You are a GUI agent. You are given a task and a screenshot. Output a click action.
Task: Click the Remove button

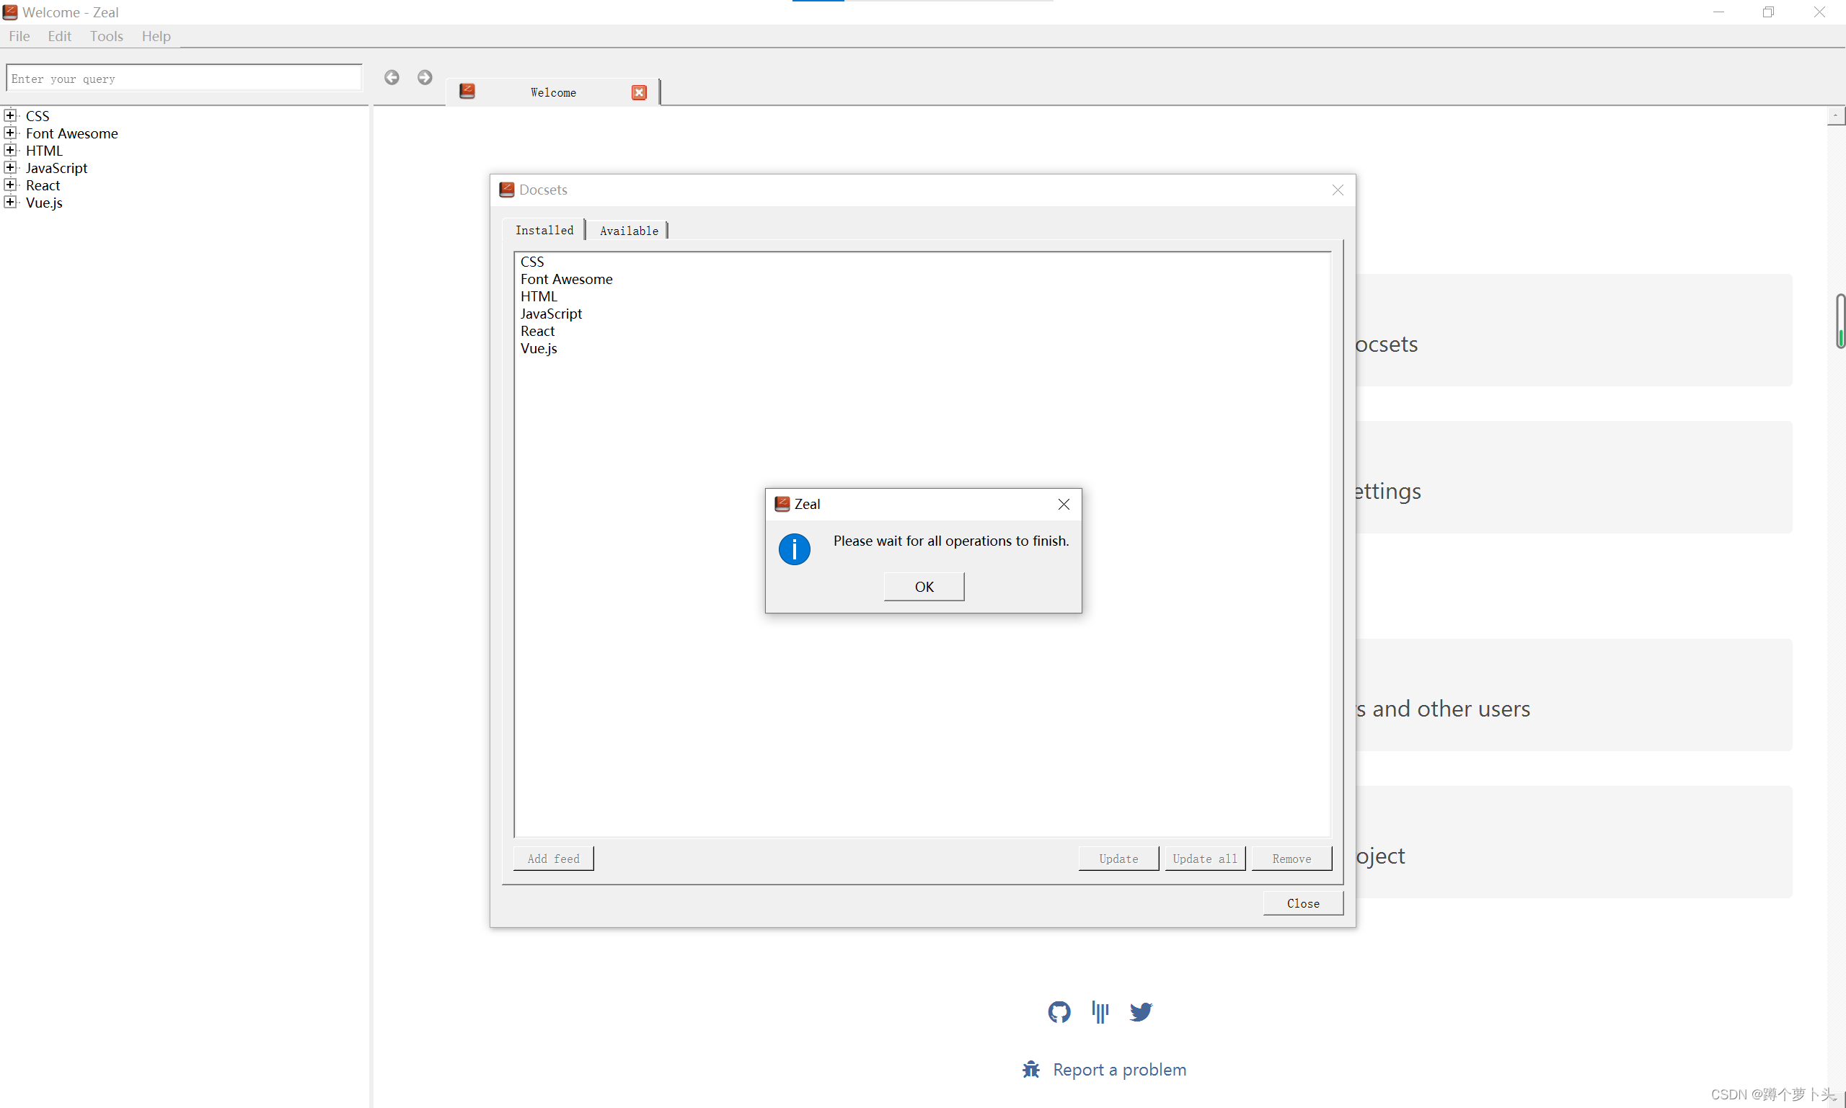[1292, 859]
